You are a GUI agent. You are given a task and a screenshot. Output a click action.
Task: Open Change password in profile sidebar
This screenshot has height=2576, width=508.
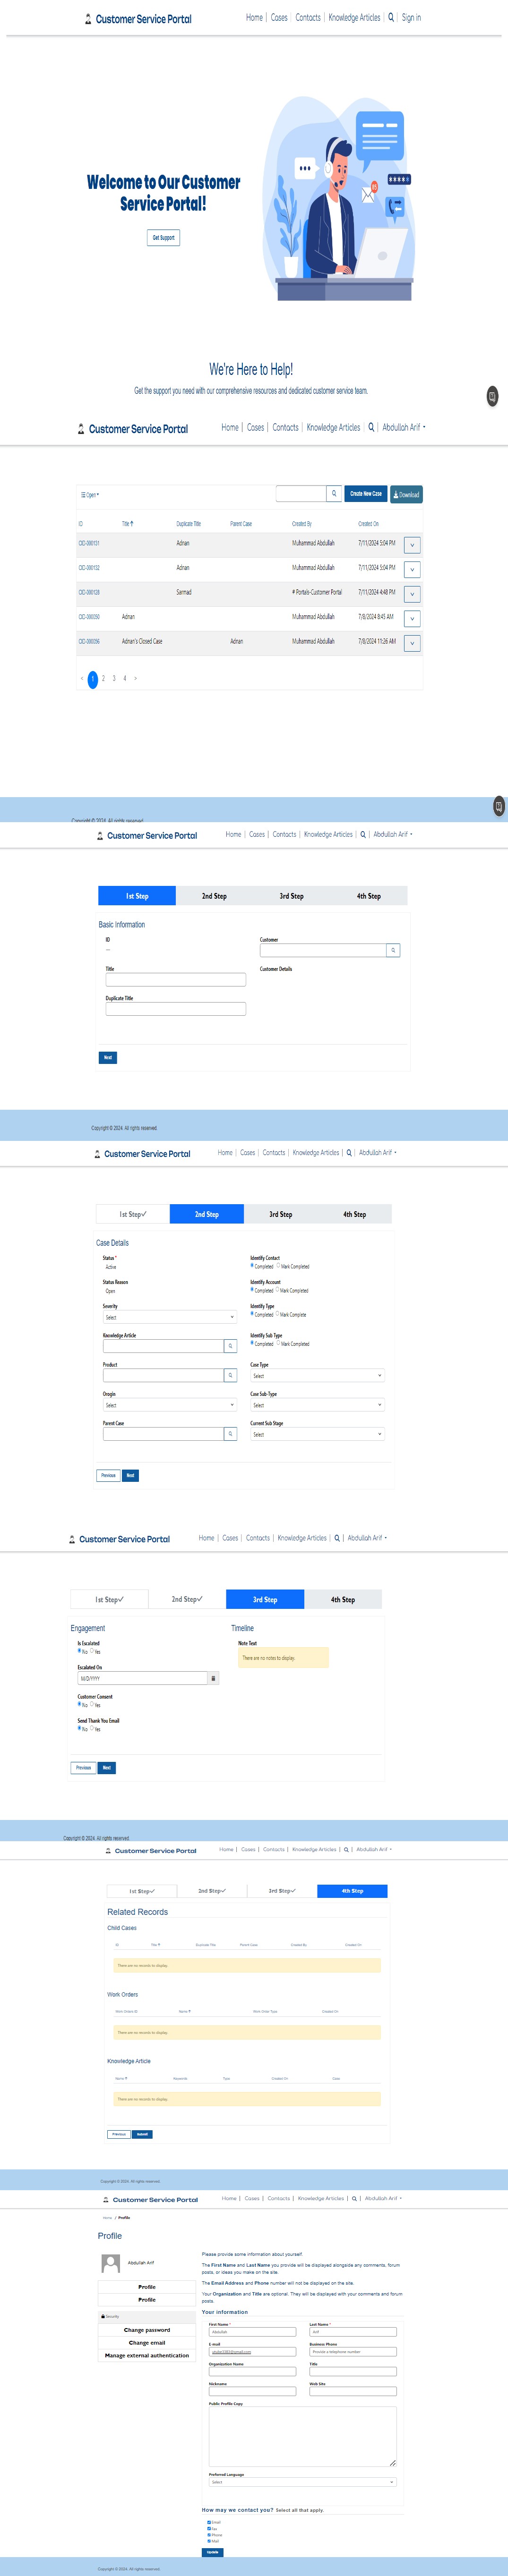click(x=147, y=2330)
